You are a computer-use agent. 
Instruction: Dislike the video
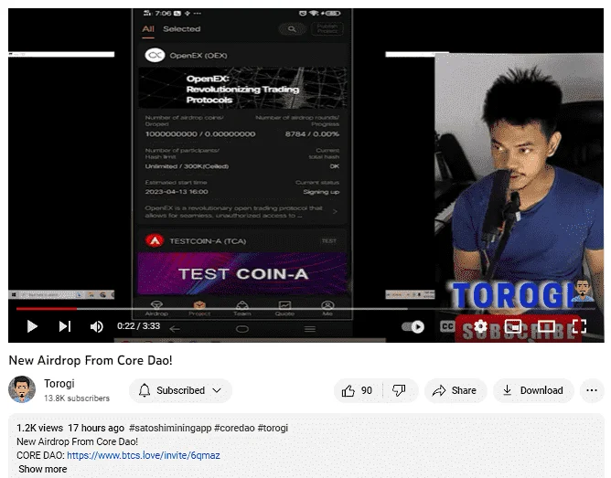coord(399,390)
